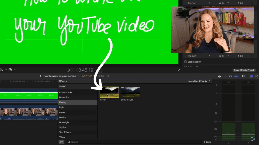Expand the chevron beside the retime icon
This screenshot has height=145, width=259.
(x=15, y=70)
